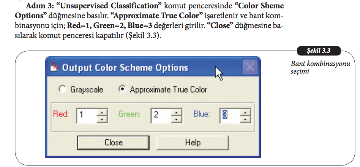Select the Grayscale radio button

coord(62,90)
